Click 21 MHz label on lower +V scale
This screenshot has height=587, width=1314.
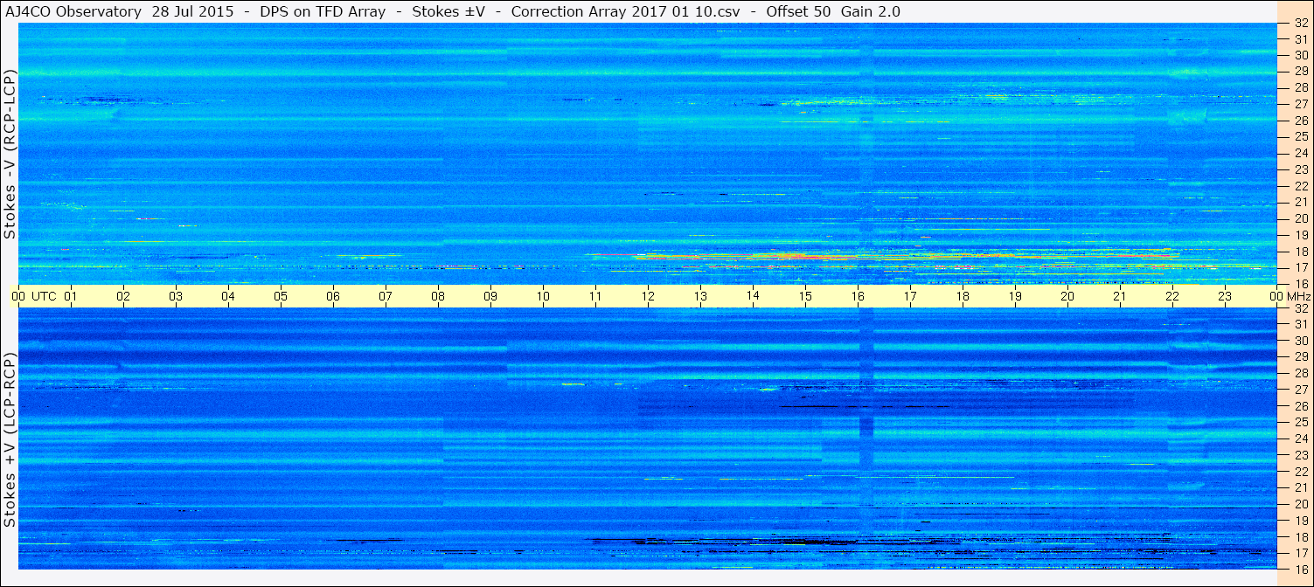pyautogui.click(x=1300, y=487)
